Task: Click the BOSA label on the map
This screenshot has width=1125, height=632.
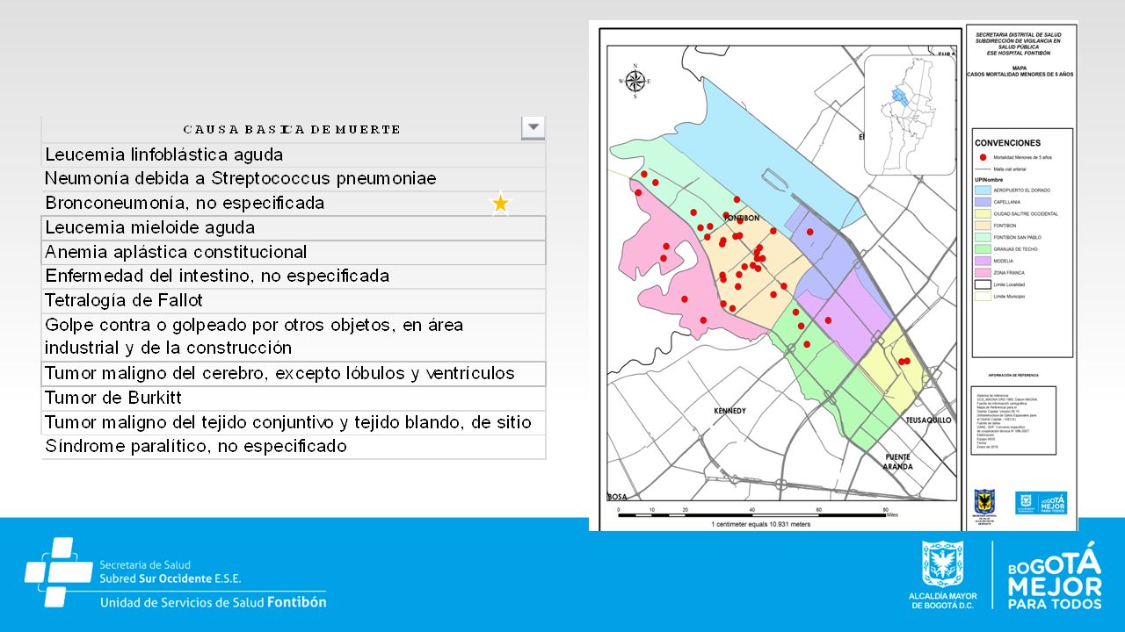Action: click(x=617, y=497)
